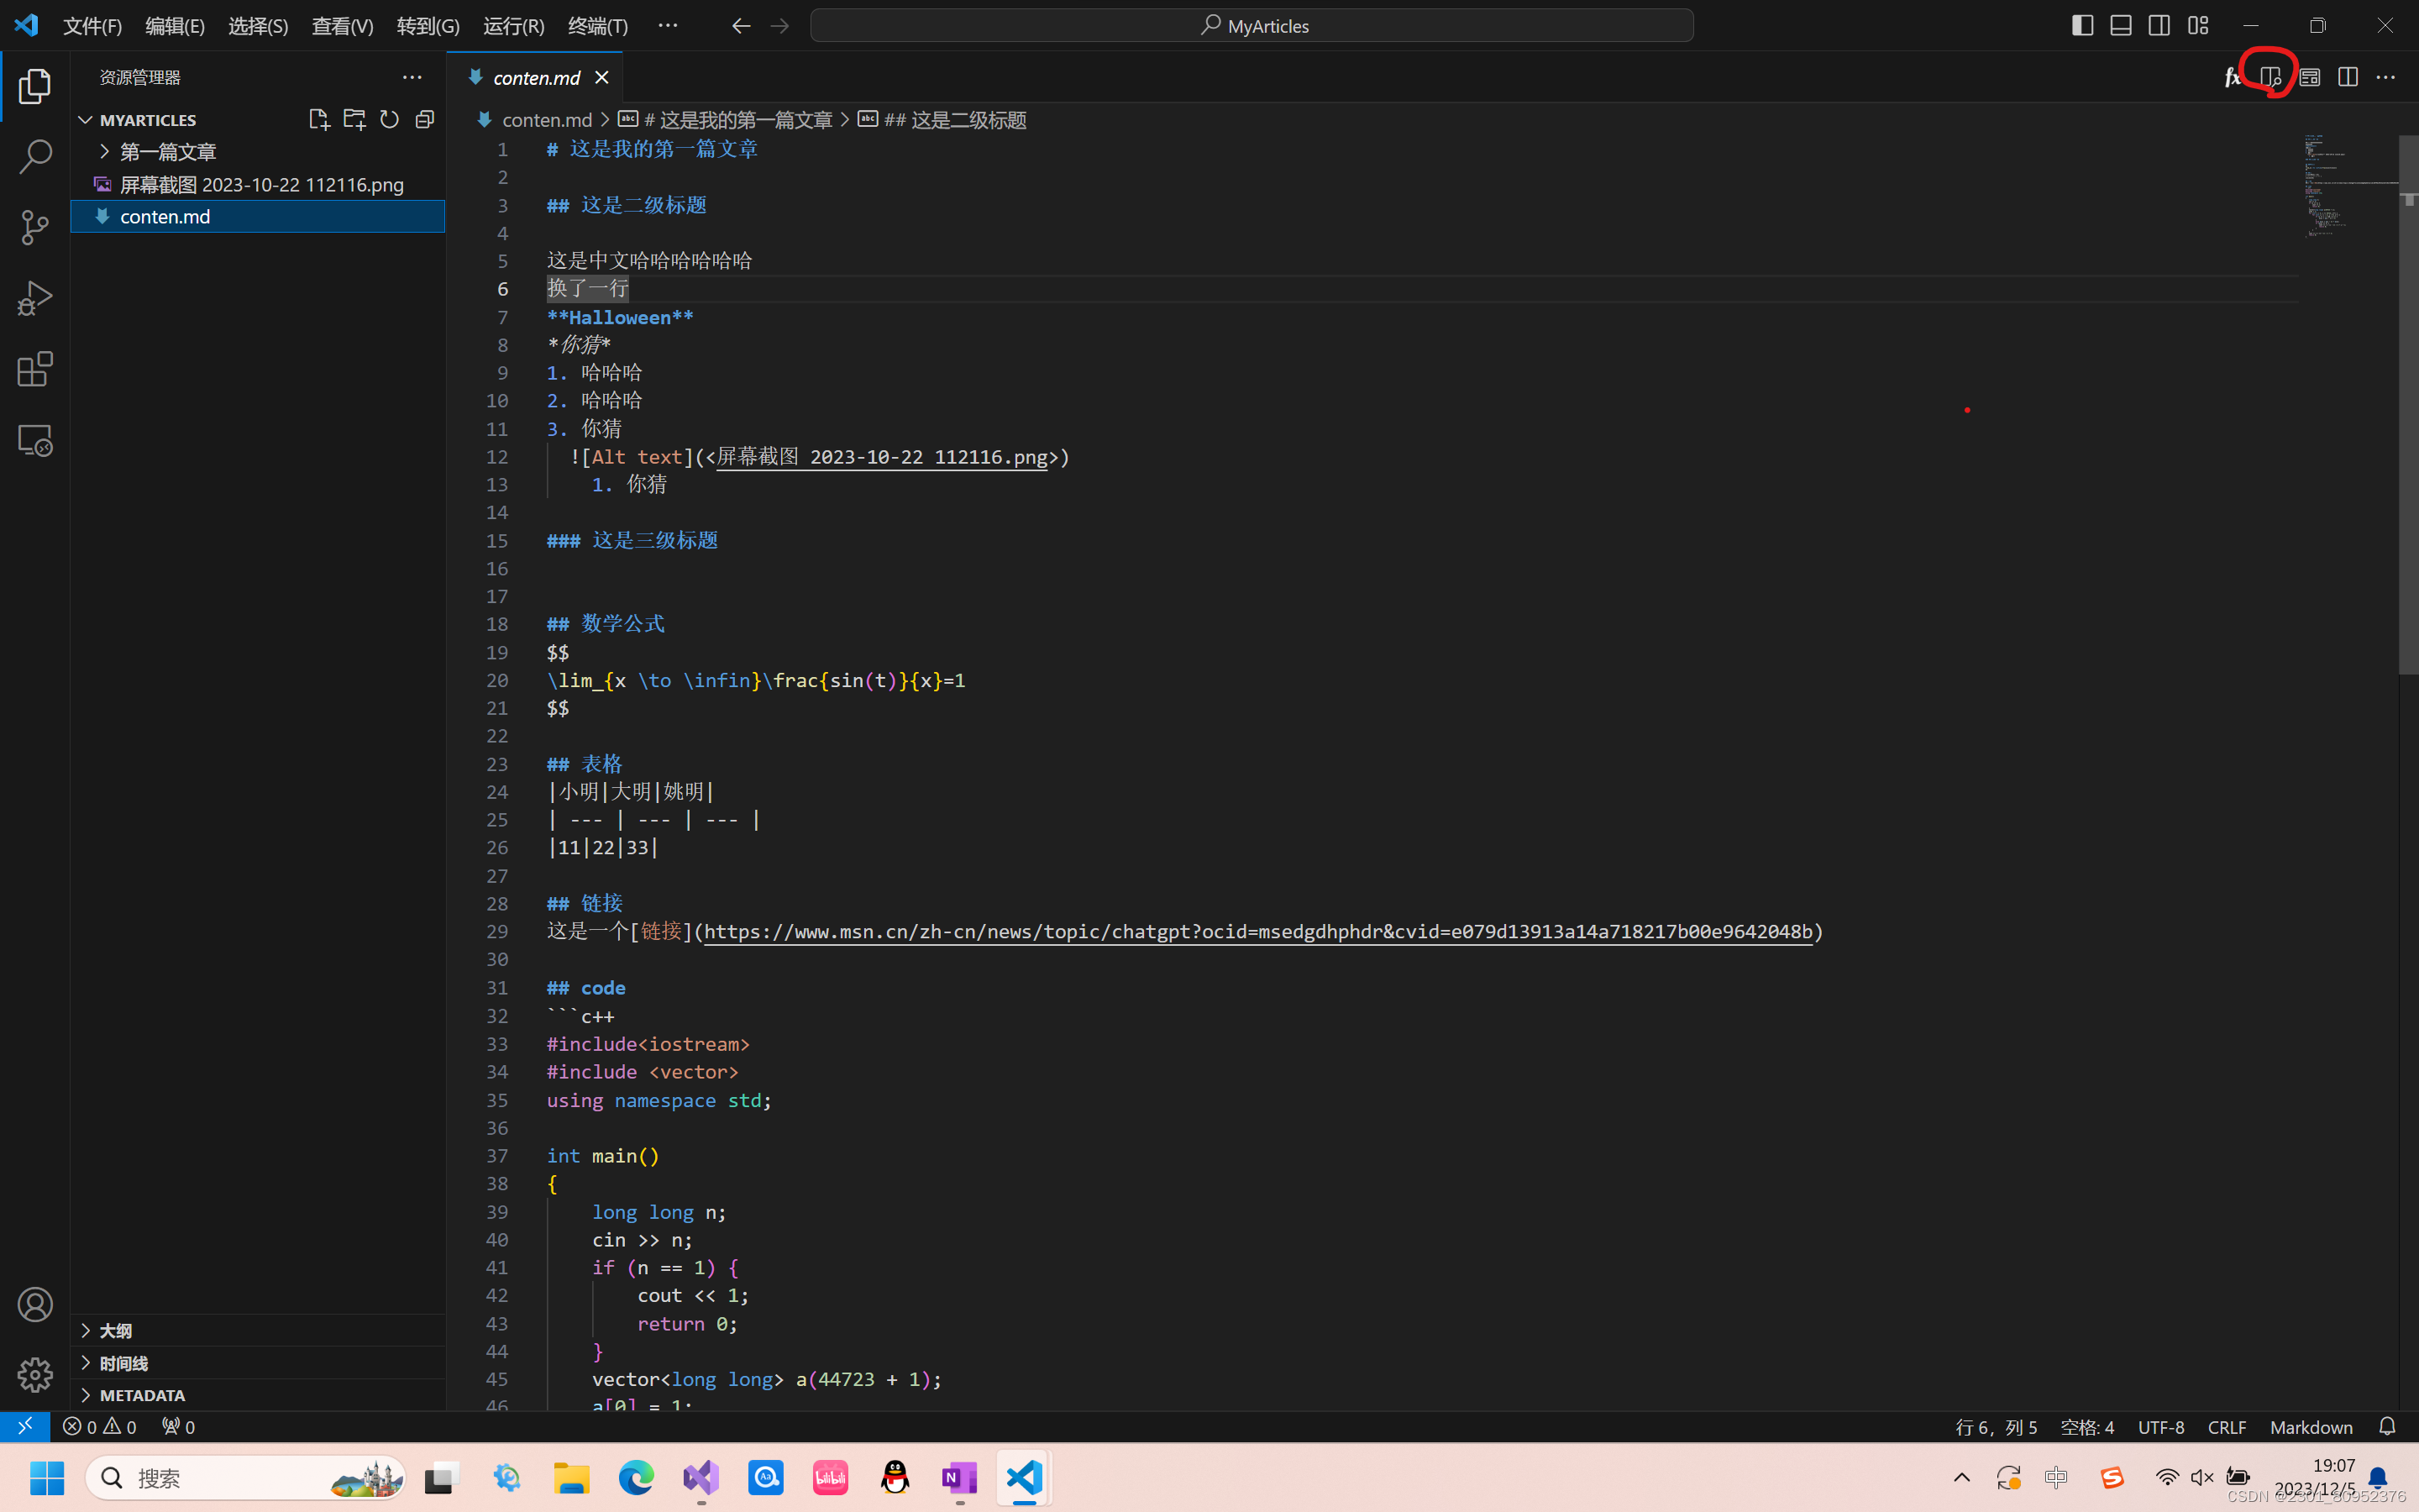
Task: Create a new file in MYARTICLES
Action: [x=319, y=119]
